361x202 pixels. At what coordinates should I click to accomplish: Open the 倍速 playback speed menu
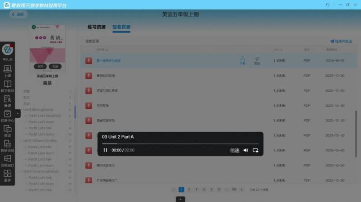click(235, 150)
